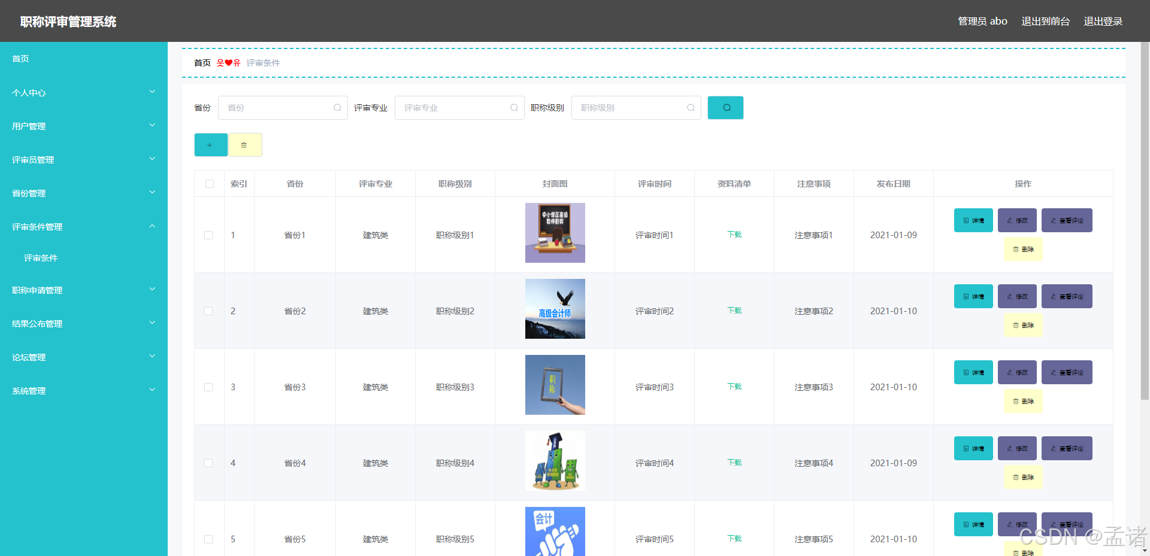Download 资料清单 for row 省份3
This screenshot has height=556, width=1150.
tap(734, 387)
